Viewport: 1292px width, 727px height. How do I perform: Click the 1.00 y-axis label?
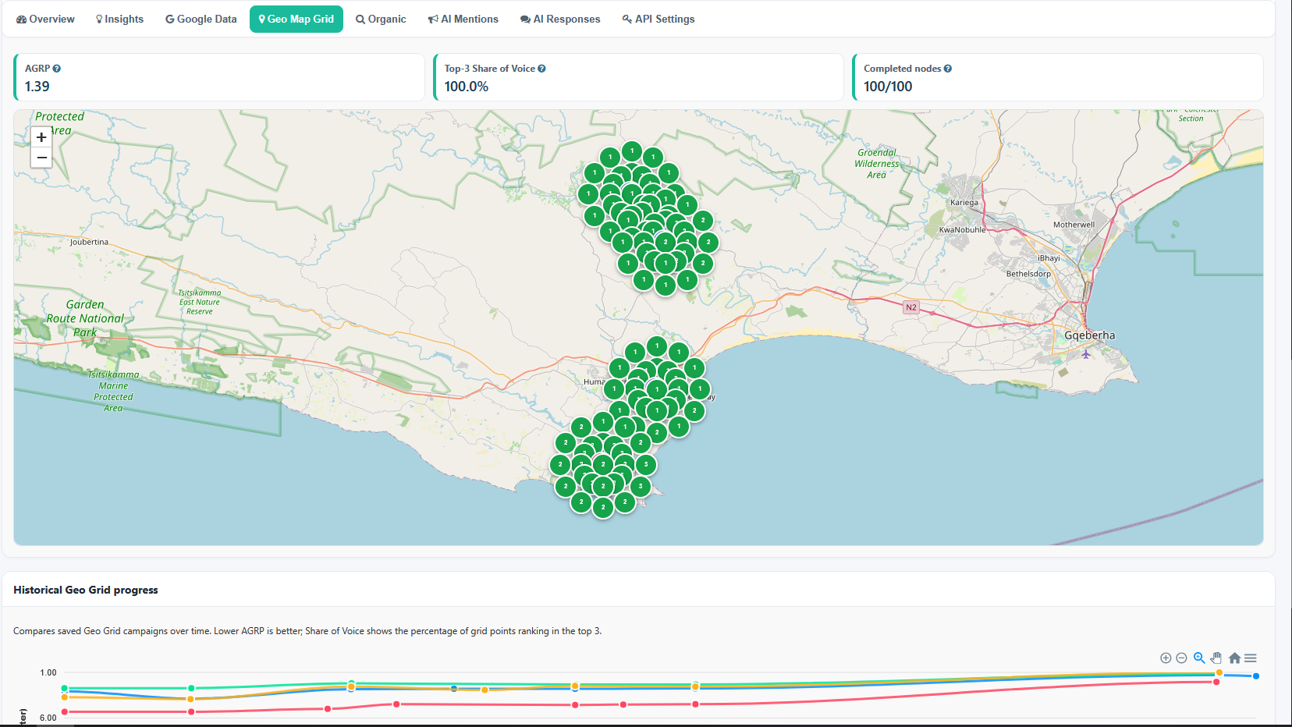pos(48,672)
